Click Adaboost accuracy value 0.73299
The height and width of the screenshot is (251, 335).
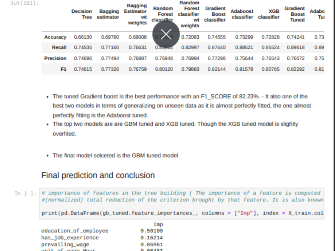click(x=244, y=37)
